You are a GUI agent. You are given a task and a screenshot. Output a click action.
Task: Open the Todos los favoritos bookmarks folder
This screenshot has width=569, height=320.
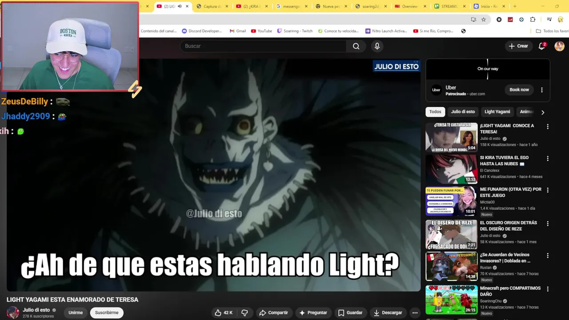tap(552, 31)
